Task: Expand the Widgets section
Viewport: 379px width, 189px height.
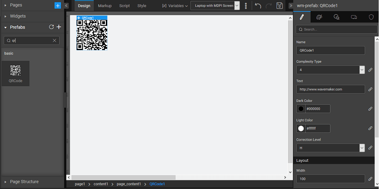Action: click(18, 16)
